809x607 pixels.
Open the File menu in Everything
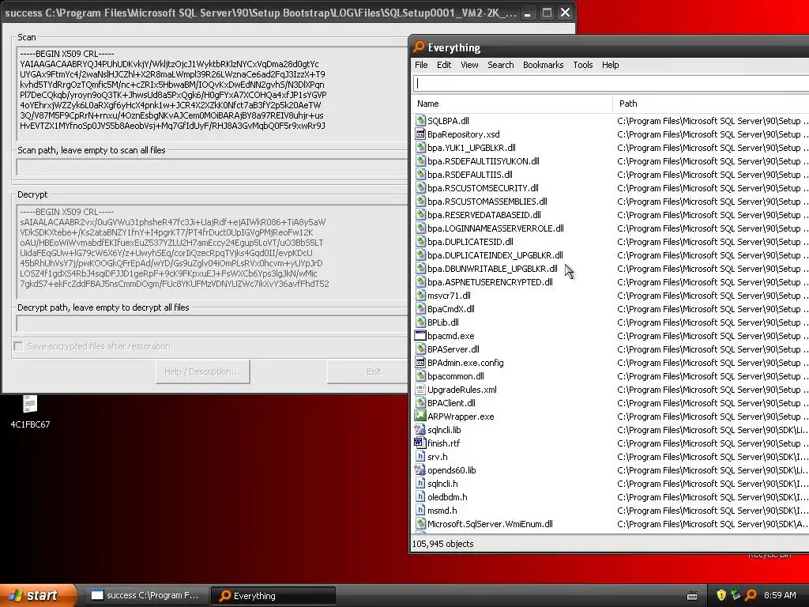point(421,65)
